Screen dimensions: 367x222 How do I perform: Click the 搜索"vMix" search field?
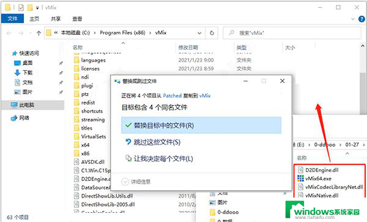pos(292,33)
